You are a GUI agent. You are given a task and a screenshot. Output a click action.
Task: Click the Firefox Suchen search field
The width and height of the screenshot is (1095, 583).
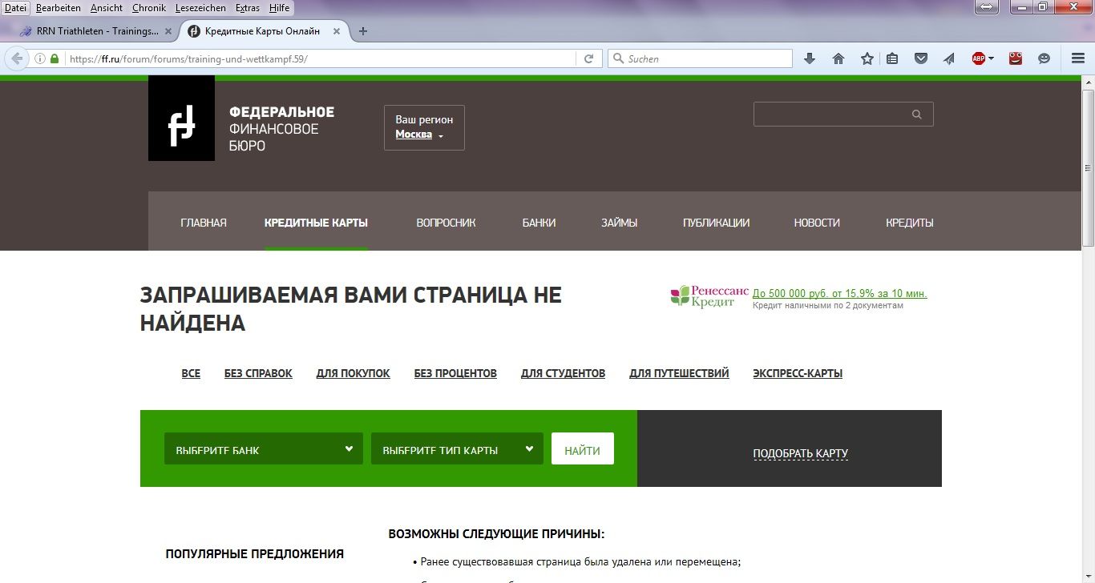click(x=705, y=58)
